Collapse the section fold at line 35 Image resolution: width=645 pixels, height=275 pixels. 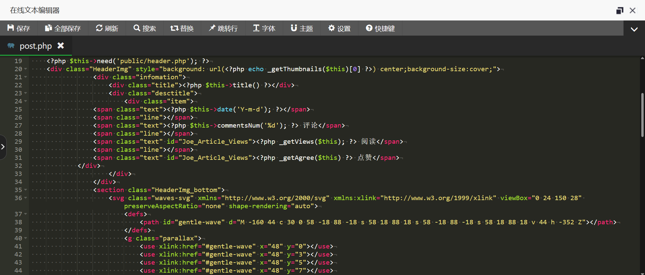(x=26, y=190)
